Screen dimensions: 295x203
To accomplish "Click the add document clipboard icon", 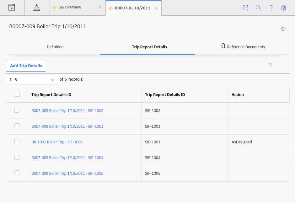I will [246, 8].
